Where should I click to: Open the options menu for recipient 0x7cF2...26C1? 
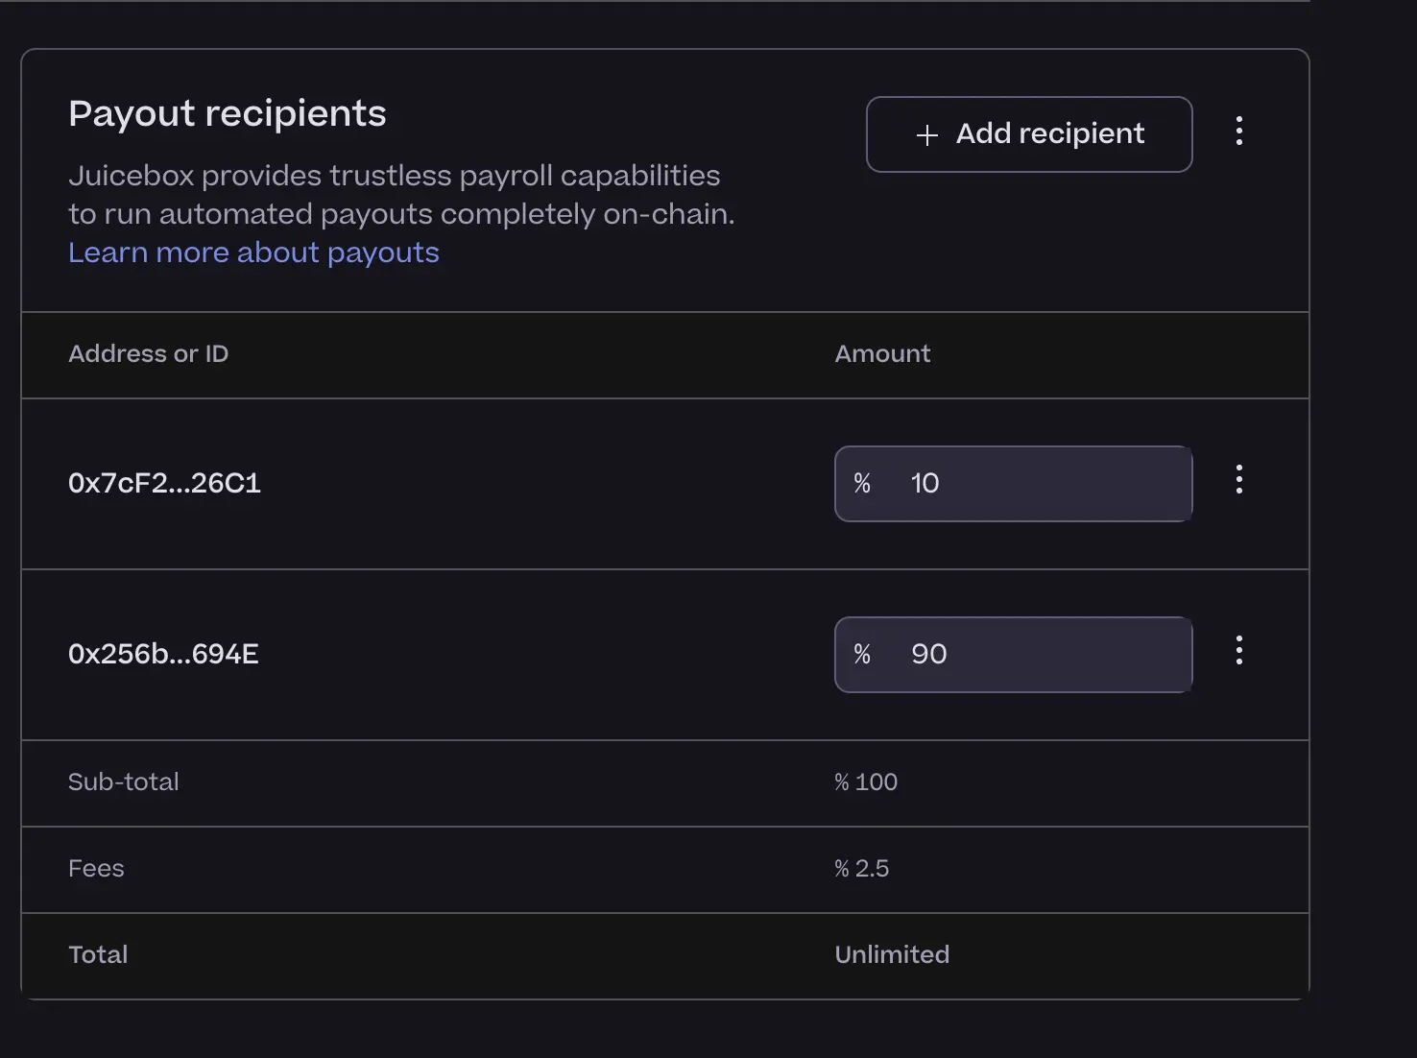click(x=1239, y=478)
